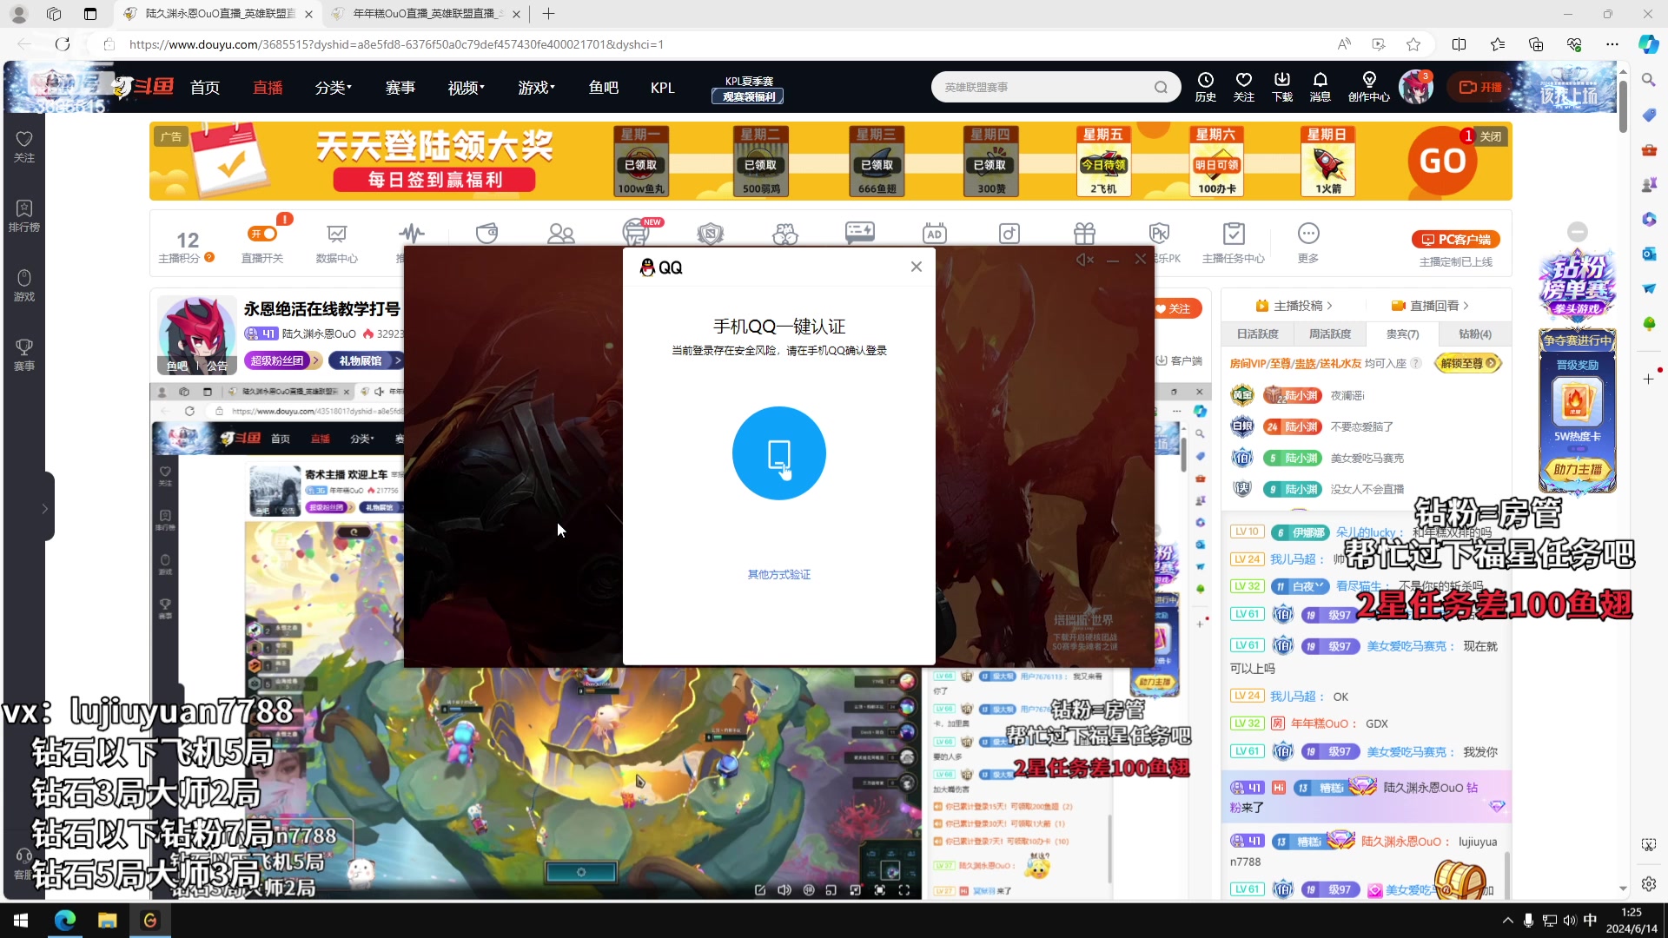Open the 创作中心 lightbulb icon
The width and height of the screenshot is (1668, 938).
[1369, 87]
